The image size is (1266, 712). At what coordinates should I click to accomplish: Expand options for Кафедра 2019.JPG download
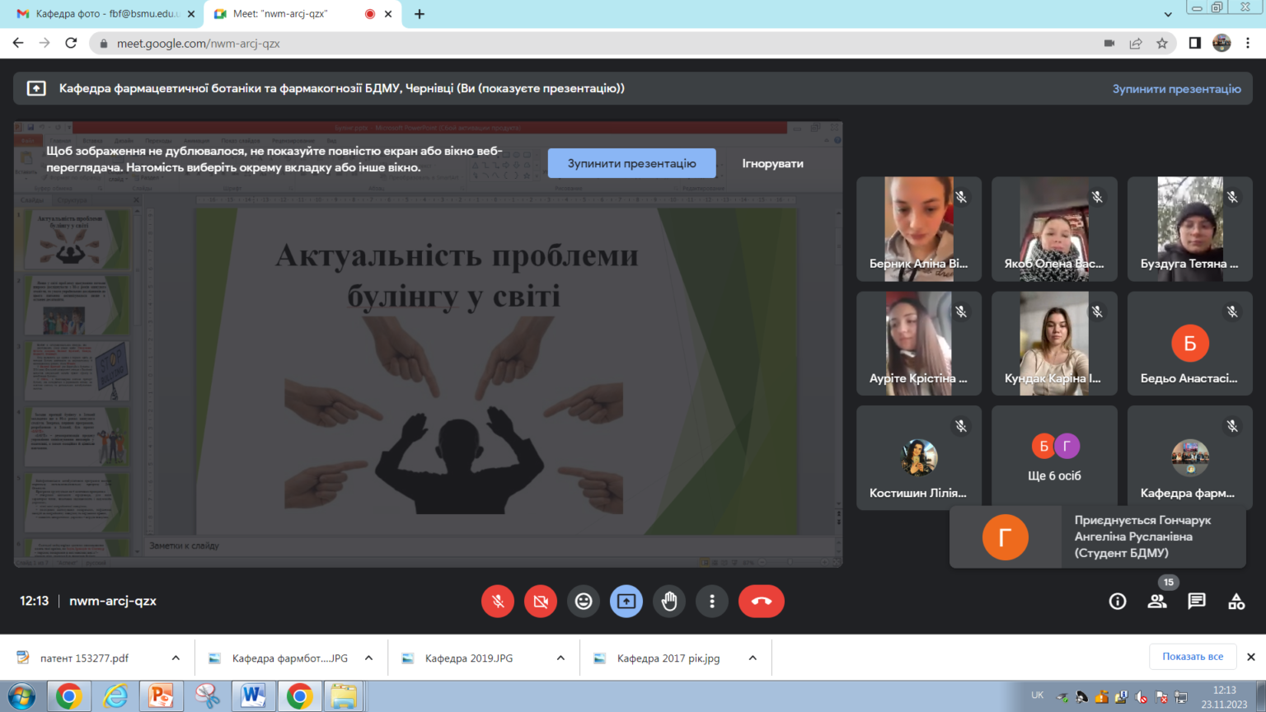pos(560,658)
